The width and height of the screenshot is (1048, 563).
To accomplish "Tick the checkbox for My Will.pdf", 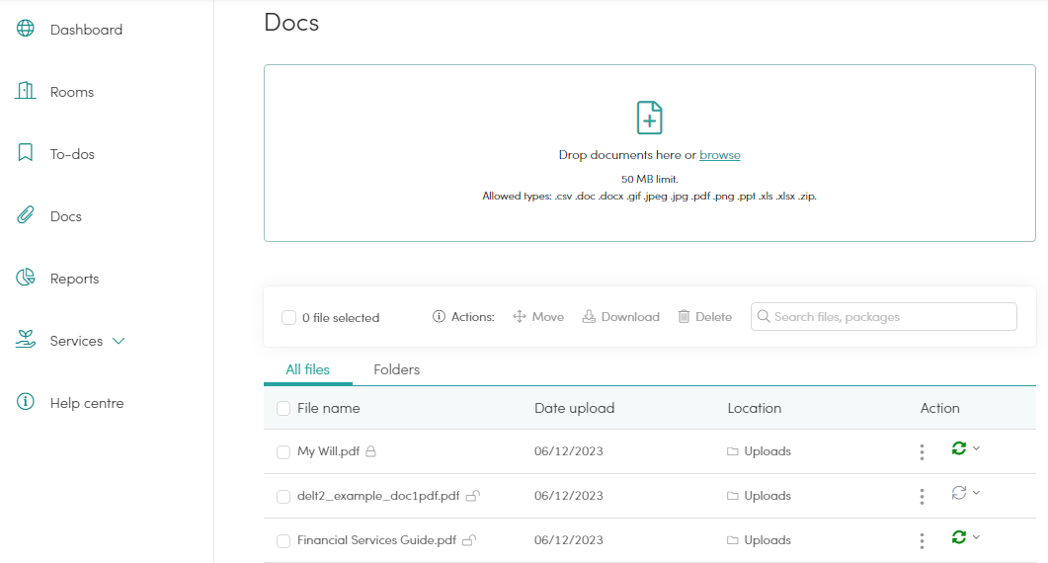I will (283, 452).
